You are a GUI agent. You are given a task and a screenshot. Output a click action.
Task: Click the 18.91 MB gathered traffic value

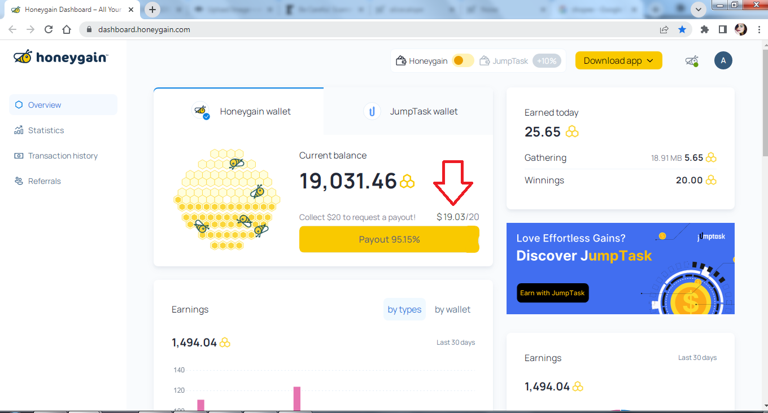(666, 158)
